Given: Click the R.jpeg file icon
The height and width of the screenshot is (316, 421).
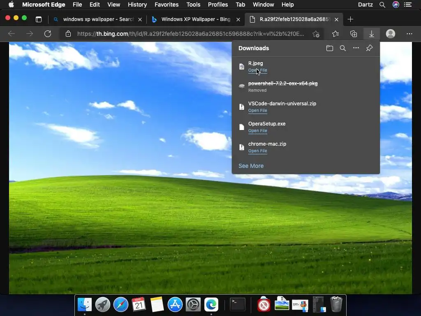Looking at the screenshot, I should 242,66.
